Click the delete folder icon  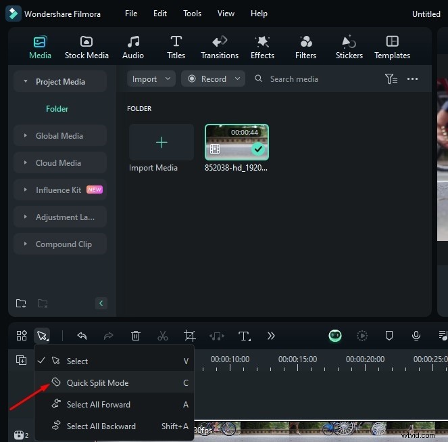tap(43, 303)
